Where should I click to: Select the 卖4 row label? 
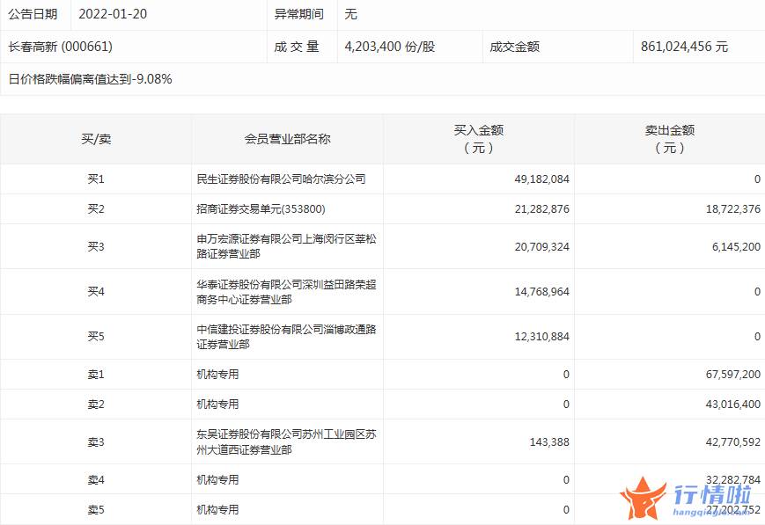click(x=96, y=480)
